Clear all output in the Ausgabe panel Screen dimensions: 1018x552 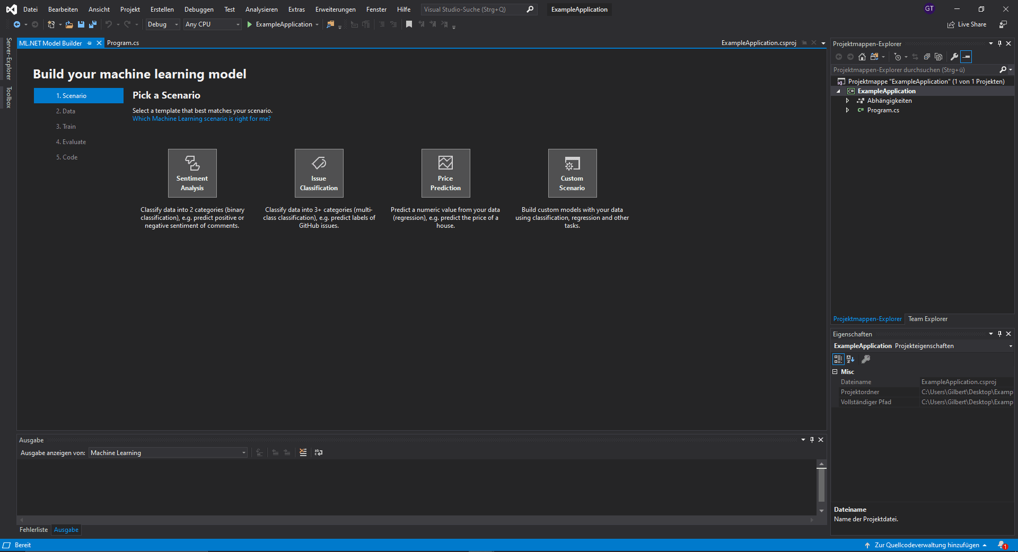coord(303,452)
